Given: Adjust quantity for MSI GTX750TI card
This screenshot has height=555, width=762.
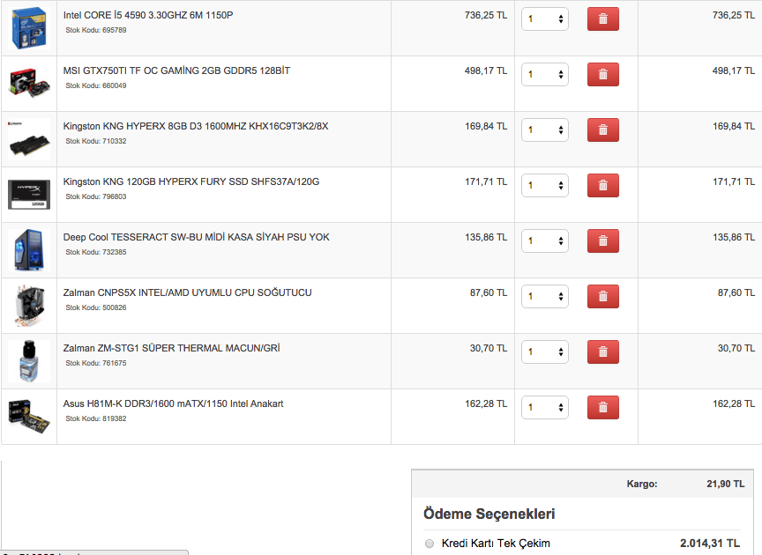Looking at the screenshot, I should [545, 74].
